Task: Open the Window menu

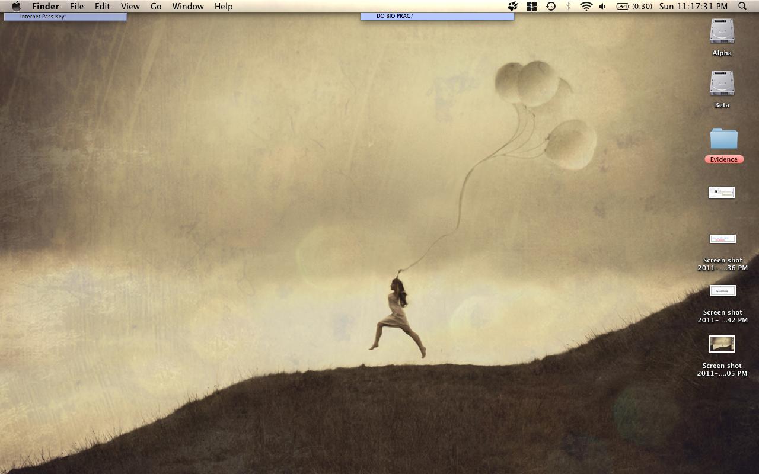Action: [188, 7]
